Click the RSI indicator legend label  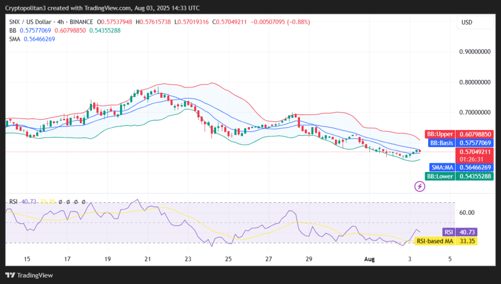click(13, 202)
